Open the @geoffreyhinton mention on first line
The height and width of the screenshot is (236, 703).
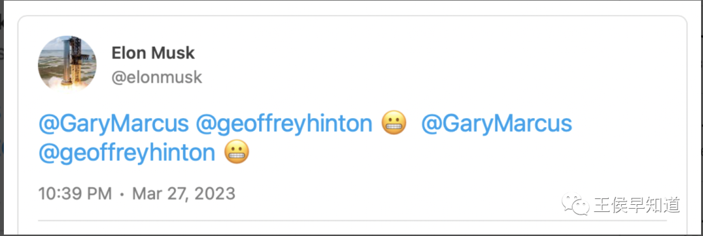point(284,124)
